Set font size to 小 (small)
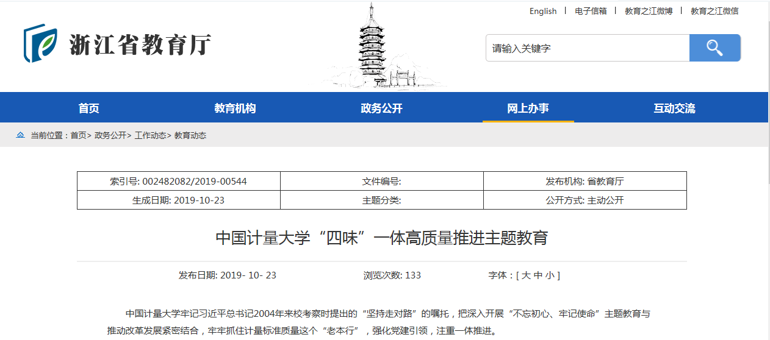770x340 pixels. pos(550,275)
